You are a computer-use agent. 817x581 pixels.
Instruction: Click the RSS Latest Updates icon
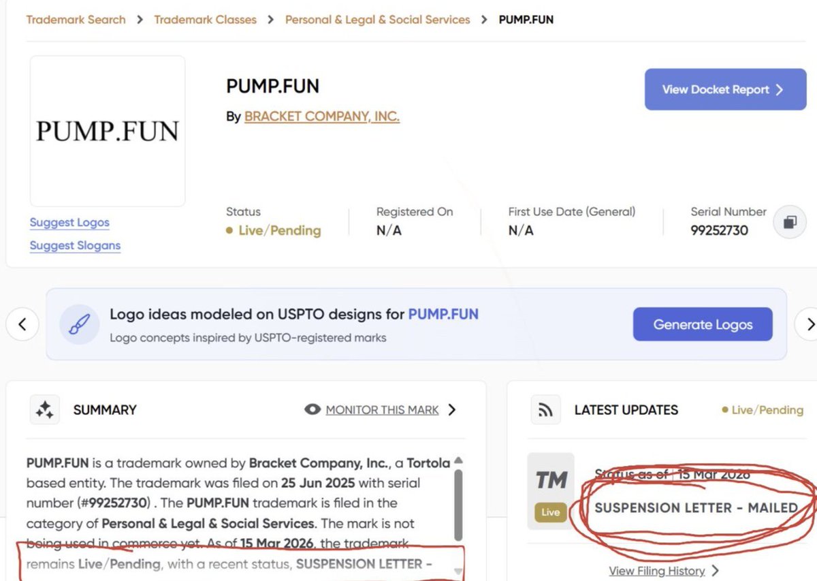pos(545,410)
